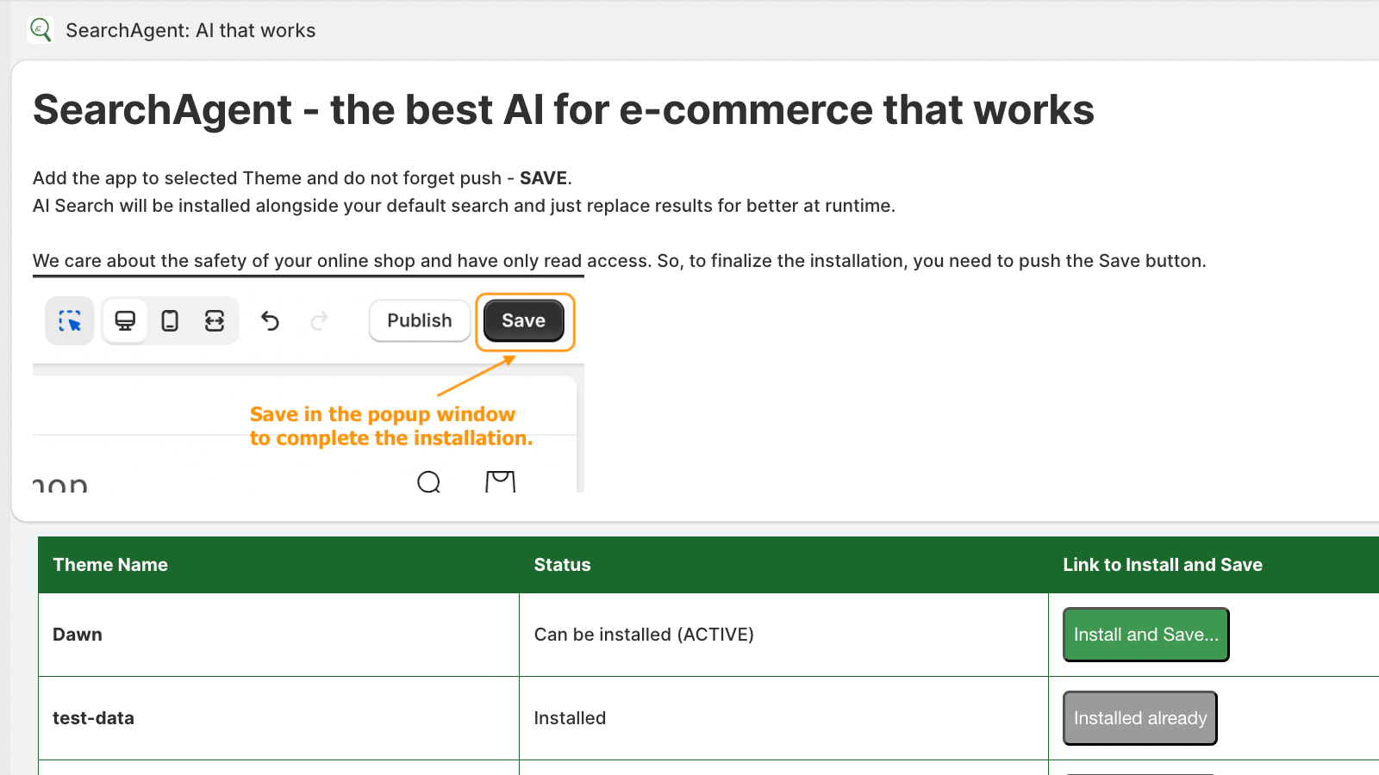1379x775 pixels.
Task: Select the Dawn theme name cell
Action: click(x=78, y=635)
